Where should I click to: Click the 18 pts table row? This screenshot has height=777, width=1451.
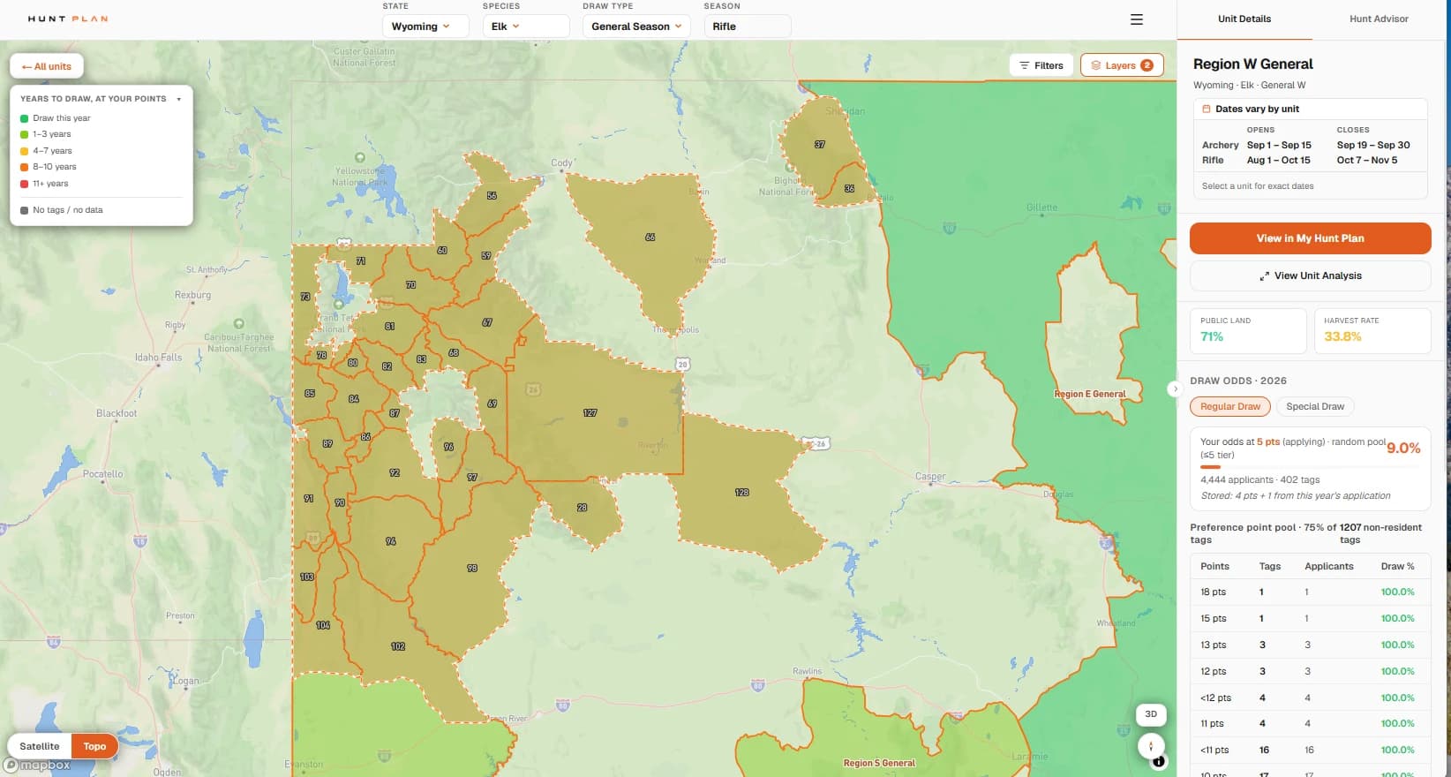point(1310,592)
